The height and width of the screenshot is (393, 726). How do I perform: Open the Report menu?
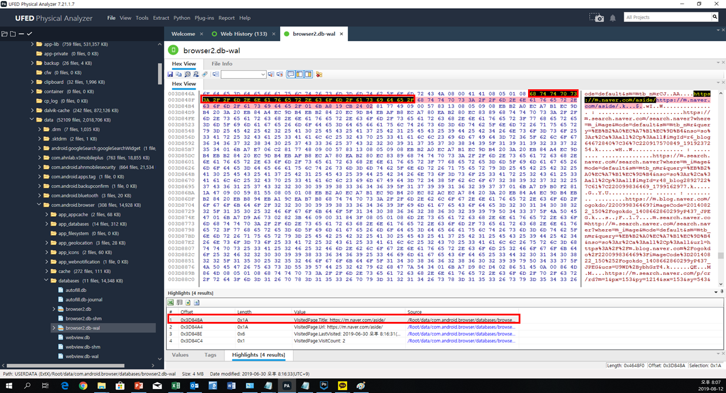pos(227,18)
